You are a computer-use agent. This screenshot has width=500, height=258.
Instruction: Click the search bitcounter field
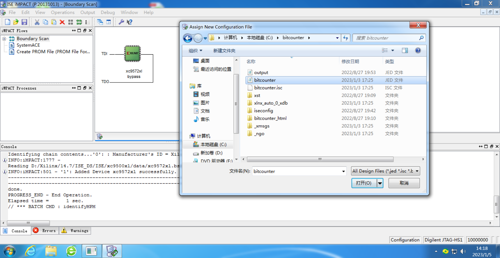point(386,38)
